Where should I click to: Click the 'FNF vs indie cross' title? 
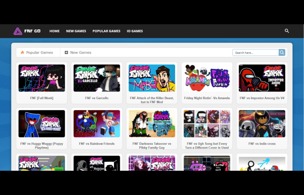[262, 144]
